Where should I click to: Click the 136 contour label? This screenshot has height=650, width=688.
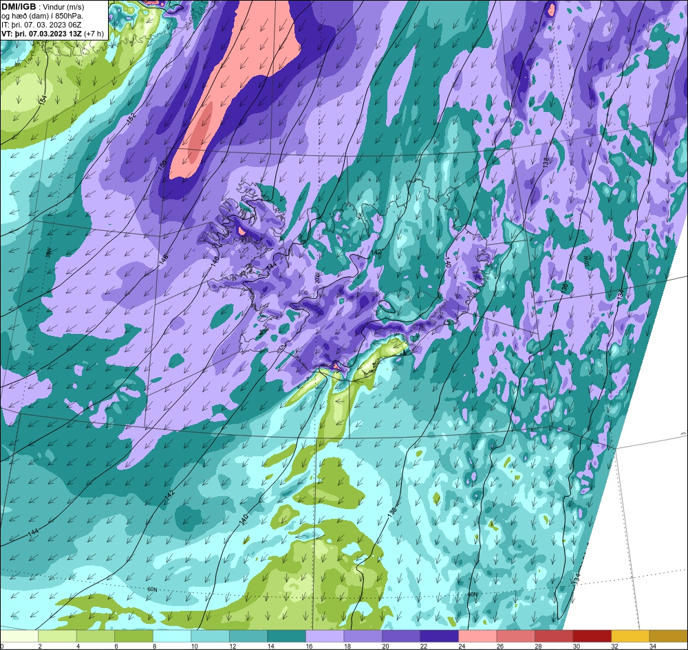point(564,287)
